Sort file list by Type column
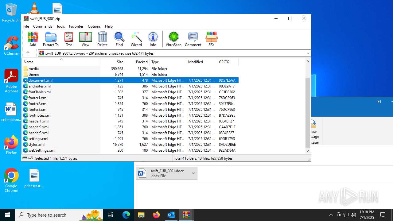393x221 pixels. click(x=168, y=62)
